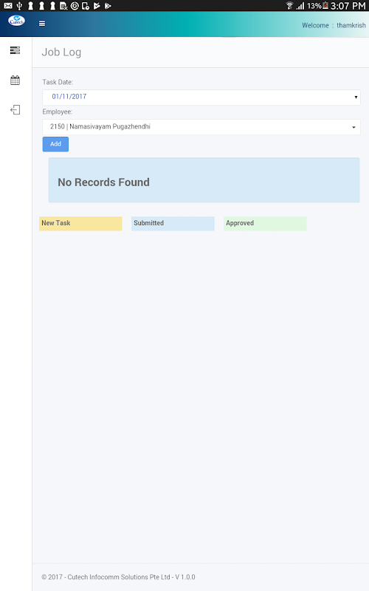Click the employee name Namasivayam Pugazhendhi field
This screenshot has width=369, height=591.
coord(201,127)
